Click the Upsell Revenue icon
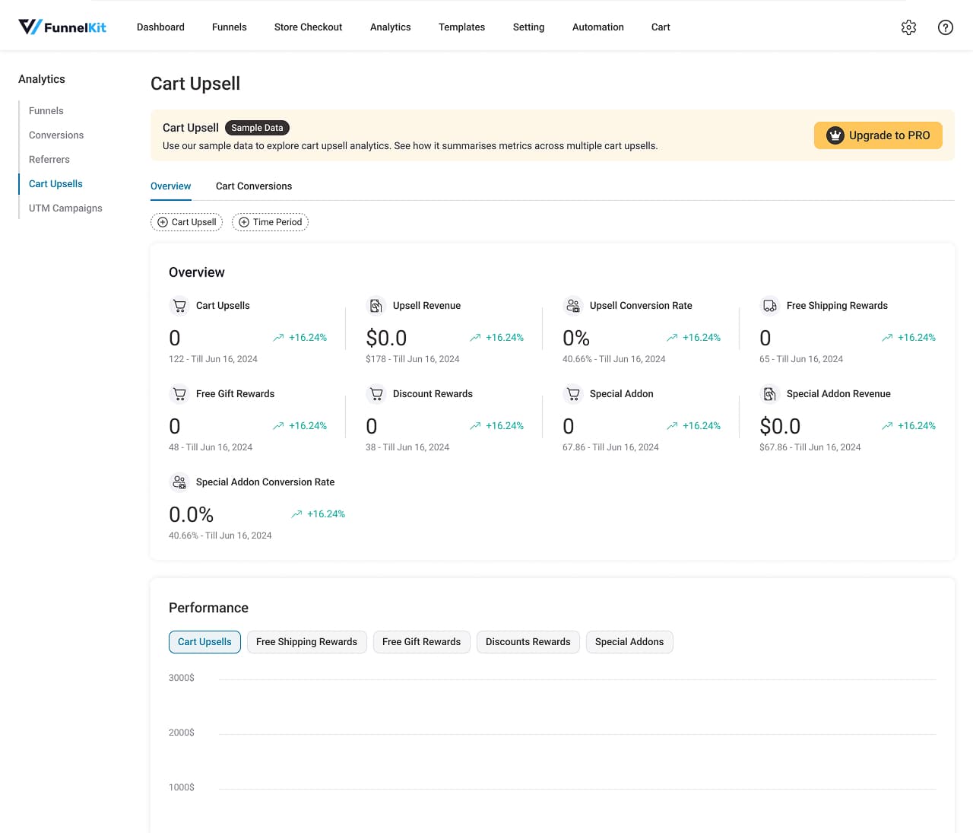Viewport: 973px width, 833px height. [376, 306]
